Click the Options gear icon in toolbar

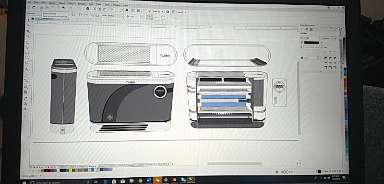point(168,11)
